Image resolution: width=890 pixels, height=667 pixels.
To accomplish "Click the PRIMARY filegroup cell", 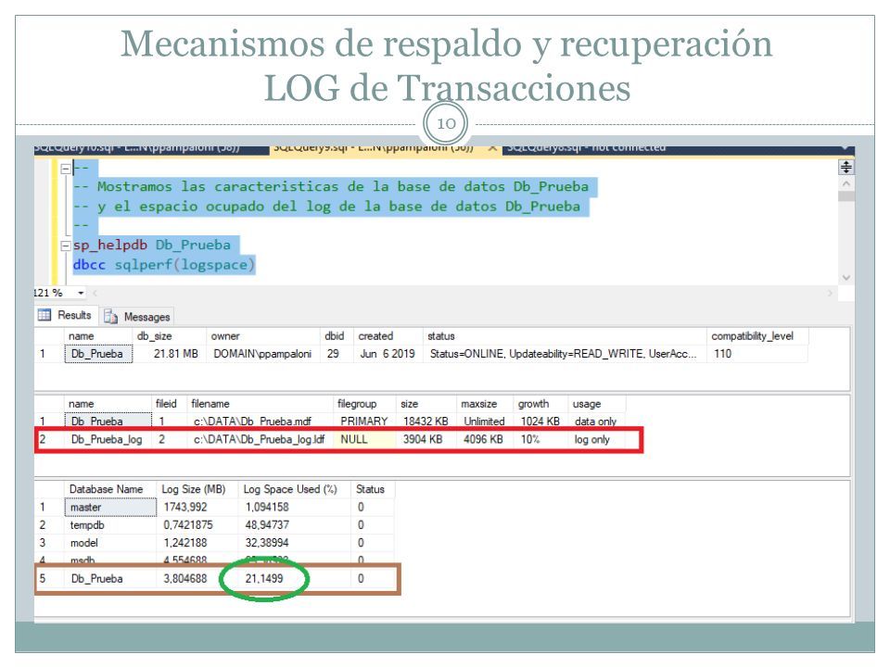I will coord(363,422).
